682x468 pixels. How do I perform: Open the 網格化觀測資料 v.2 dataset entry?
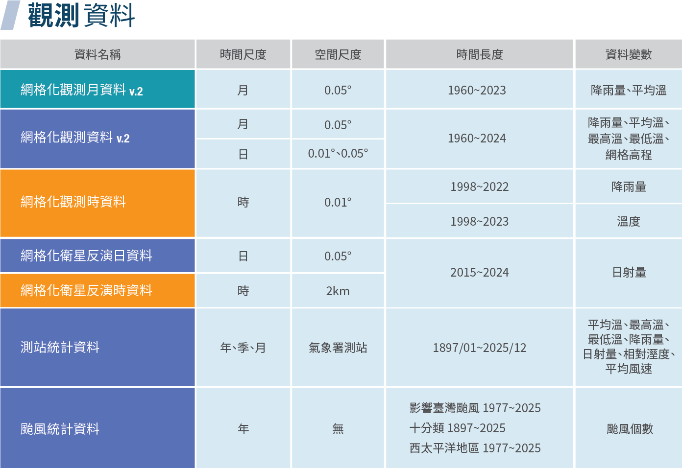pos(75,138)
